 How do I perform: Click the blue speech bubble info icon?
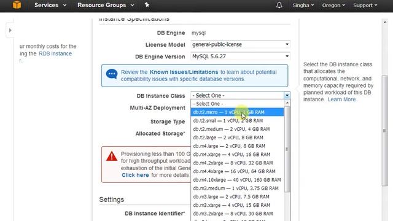[x=112, y=74]
